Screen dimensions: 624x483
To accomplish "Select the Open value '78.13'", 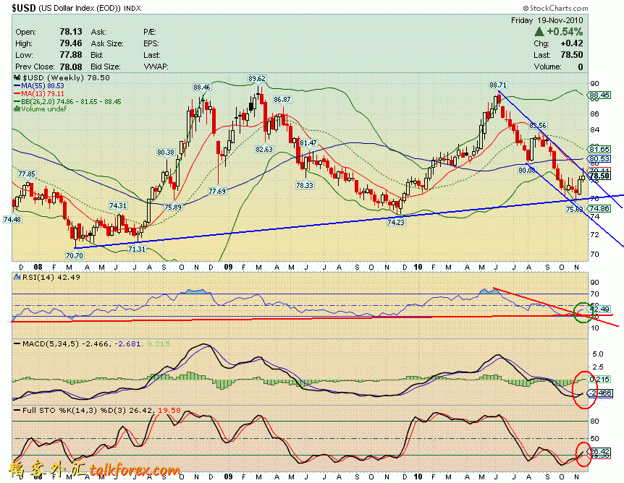I will [71, 32].
